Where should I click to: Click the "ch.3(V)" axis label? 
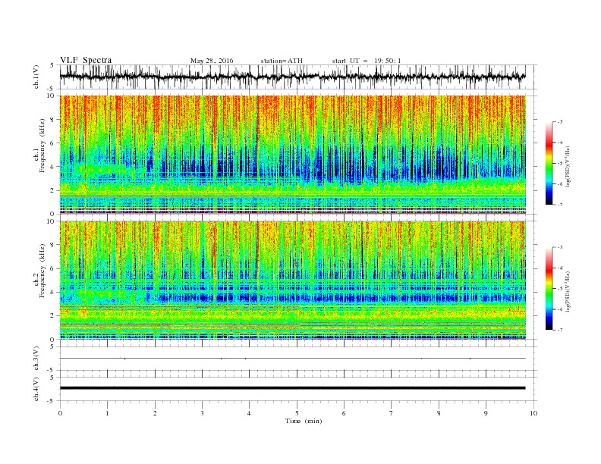tap(36, 358)
